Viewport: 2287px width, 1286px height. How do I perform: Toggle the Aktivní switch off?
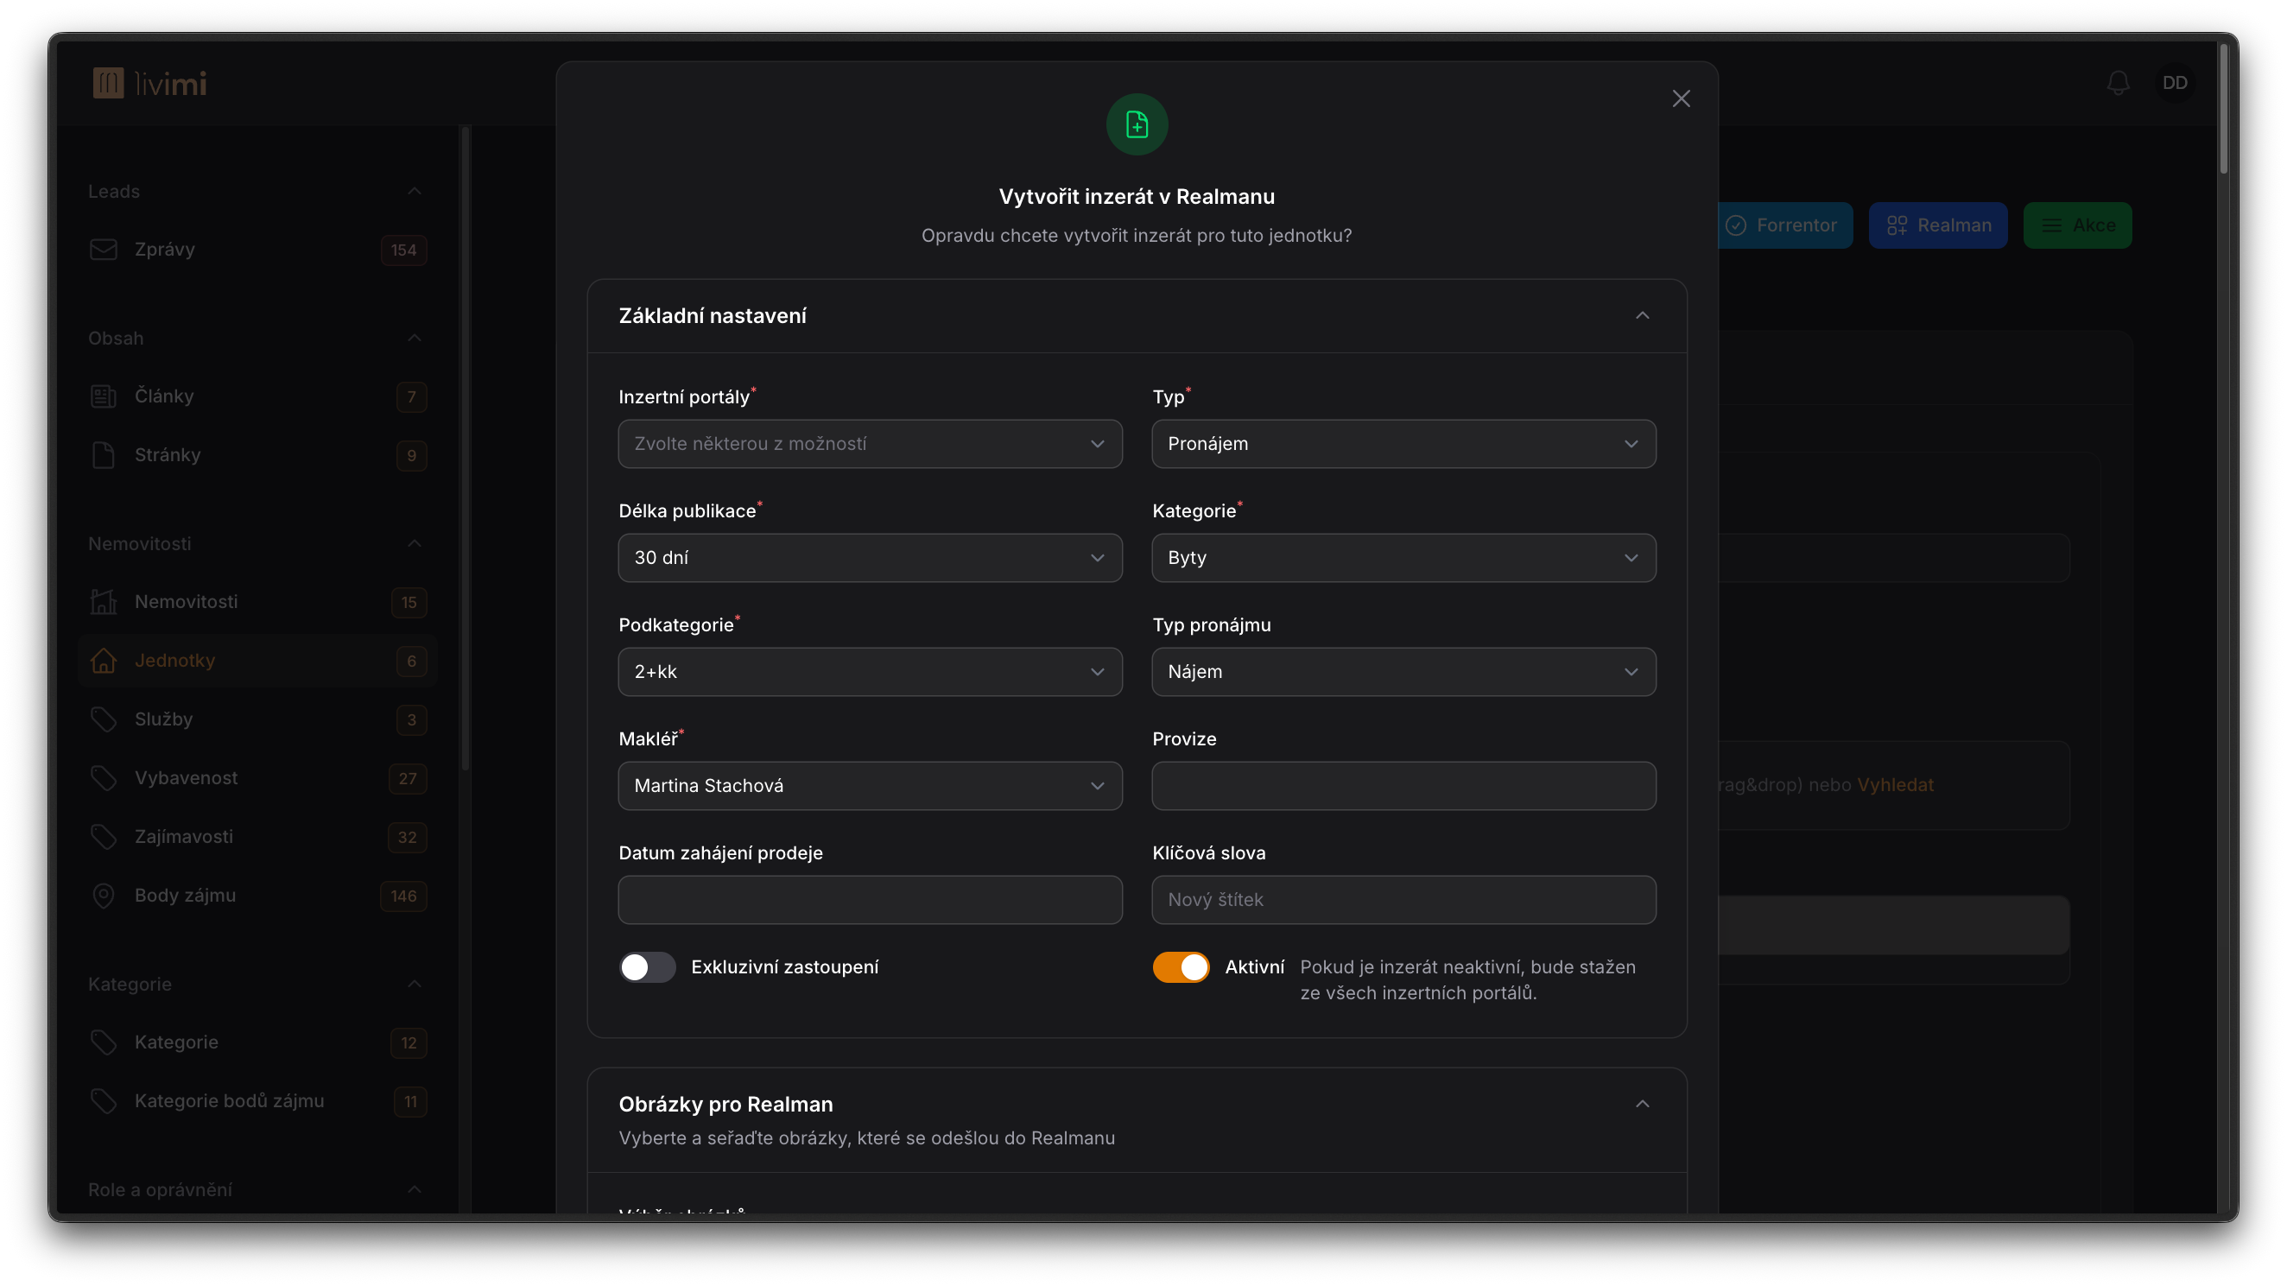[x=1181, y=966]
